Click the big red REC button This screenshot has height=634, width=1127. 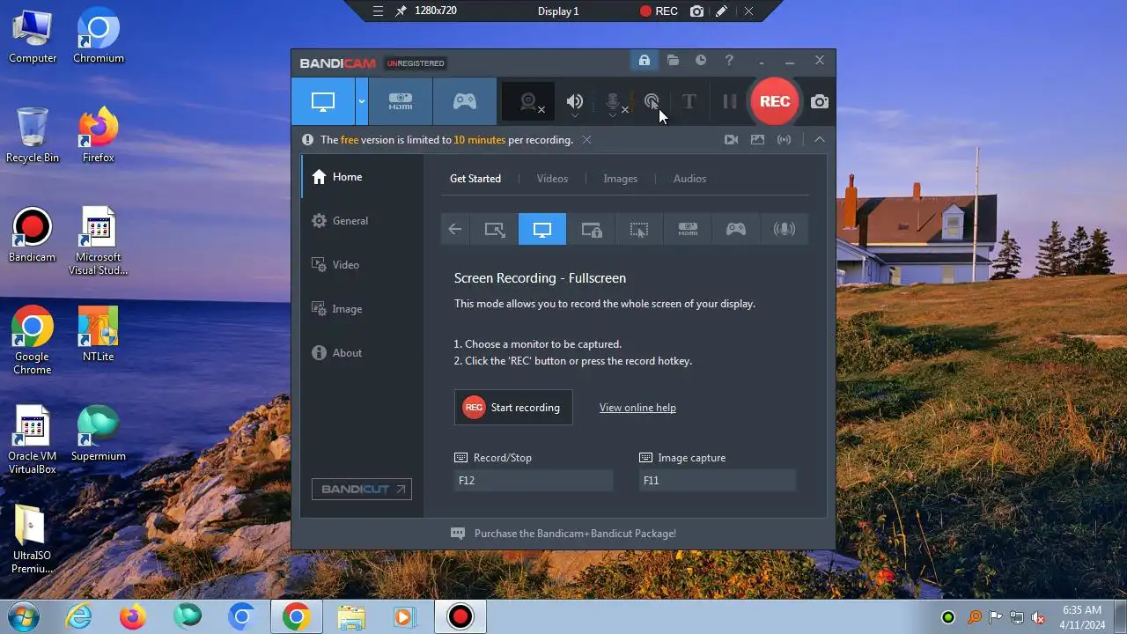(775, 101)
